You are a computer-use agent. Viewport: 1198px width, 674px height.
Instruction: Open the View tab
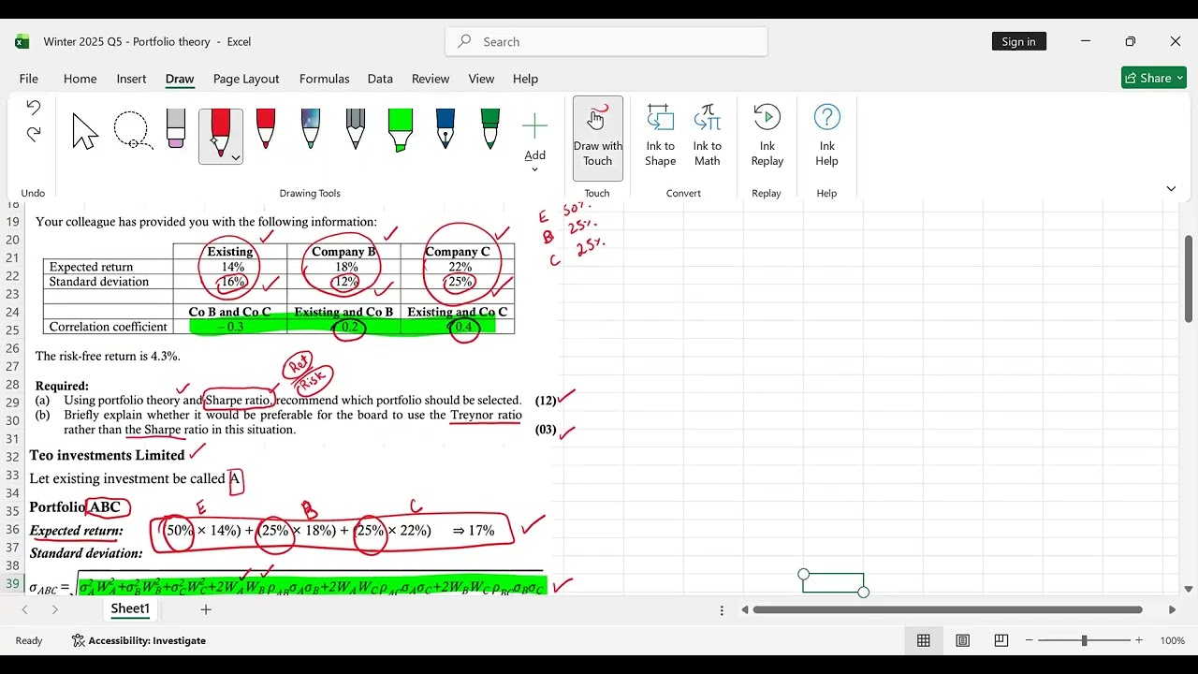click(x=481, y=79)
